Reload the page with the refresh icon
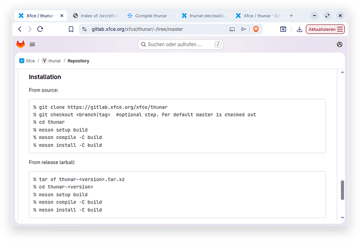This screenshot has width=360, height=242. tap(40, 29)
